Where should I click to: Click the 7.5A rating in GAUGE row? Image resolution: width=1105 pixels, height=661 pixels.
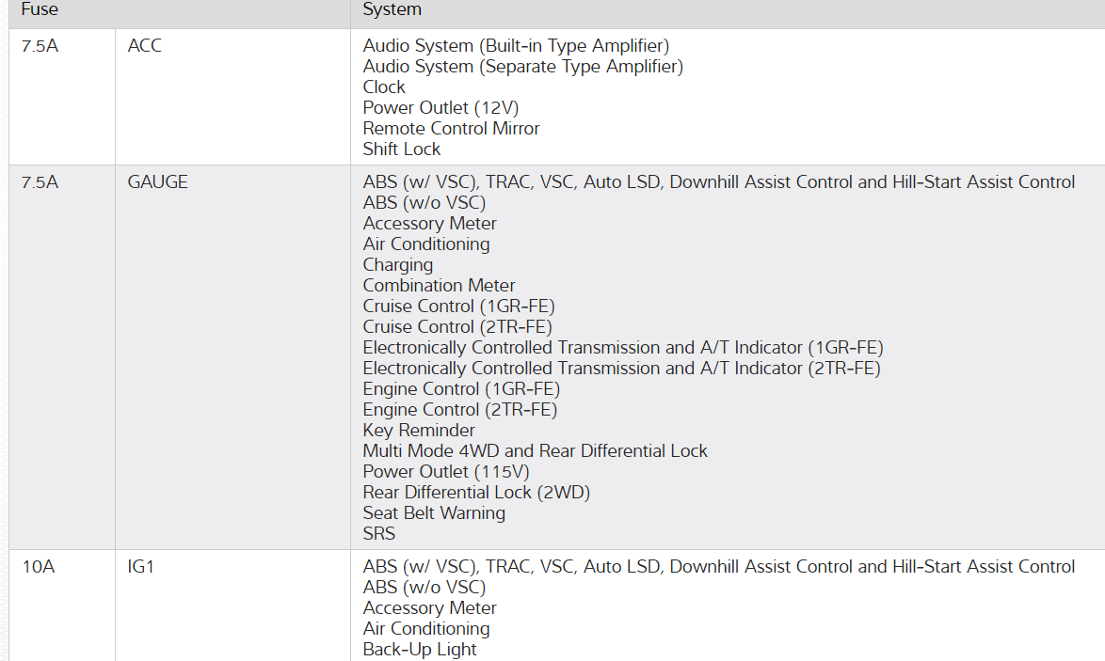point(40,182)
